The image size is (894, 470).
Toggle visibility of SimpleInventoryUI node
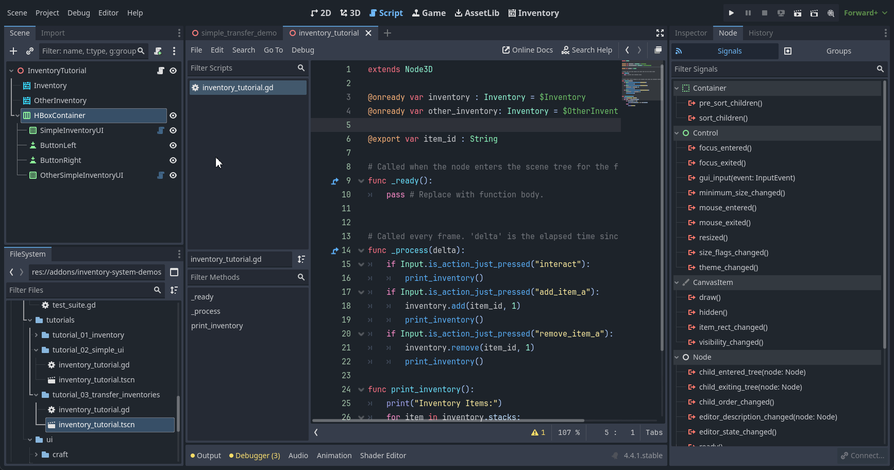coord(173,130)
